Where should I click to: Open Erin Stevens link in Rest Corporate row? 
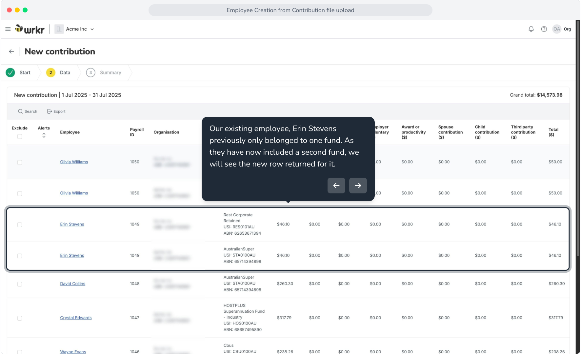72,224
